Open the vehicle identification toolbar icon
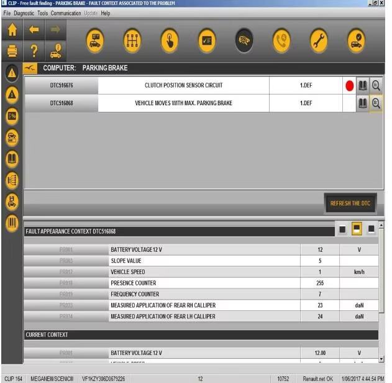Screen dimensions: 392x383 pos(95,40)
